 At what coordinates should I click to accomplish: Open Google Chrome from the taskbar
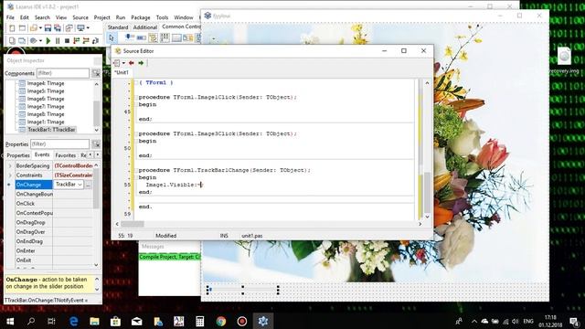click(x=221, y=321)
